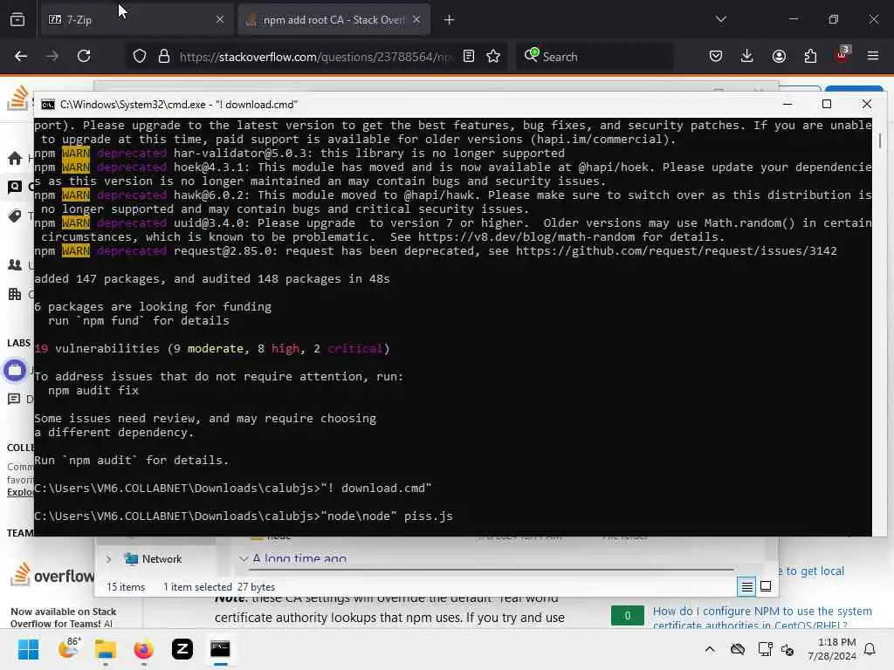Image resolution: width=894 pixels, height=670 pixels.
Task: Click the cmd.exe title bar icon
Action: pyautogui.click(x=48, y=105)
